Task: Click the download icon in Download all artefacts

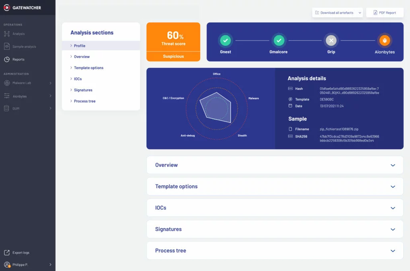Action: click(x=317, y=12)
